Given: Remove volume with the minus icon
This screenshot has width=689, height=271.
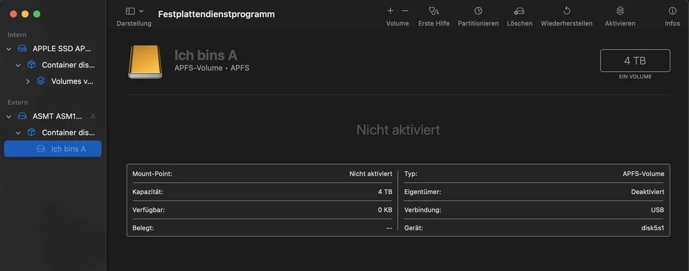Looking at the screenshot, I should [x=405, y=11].
